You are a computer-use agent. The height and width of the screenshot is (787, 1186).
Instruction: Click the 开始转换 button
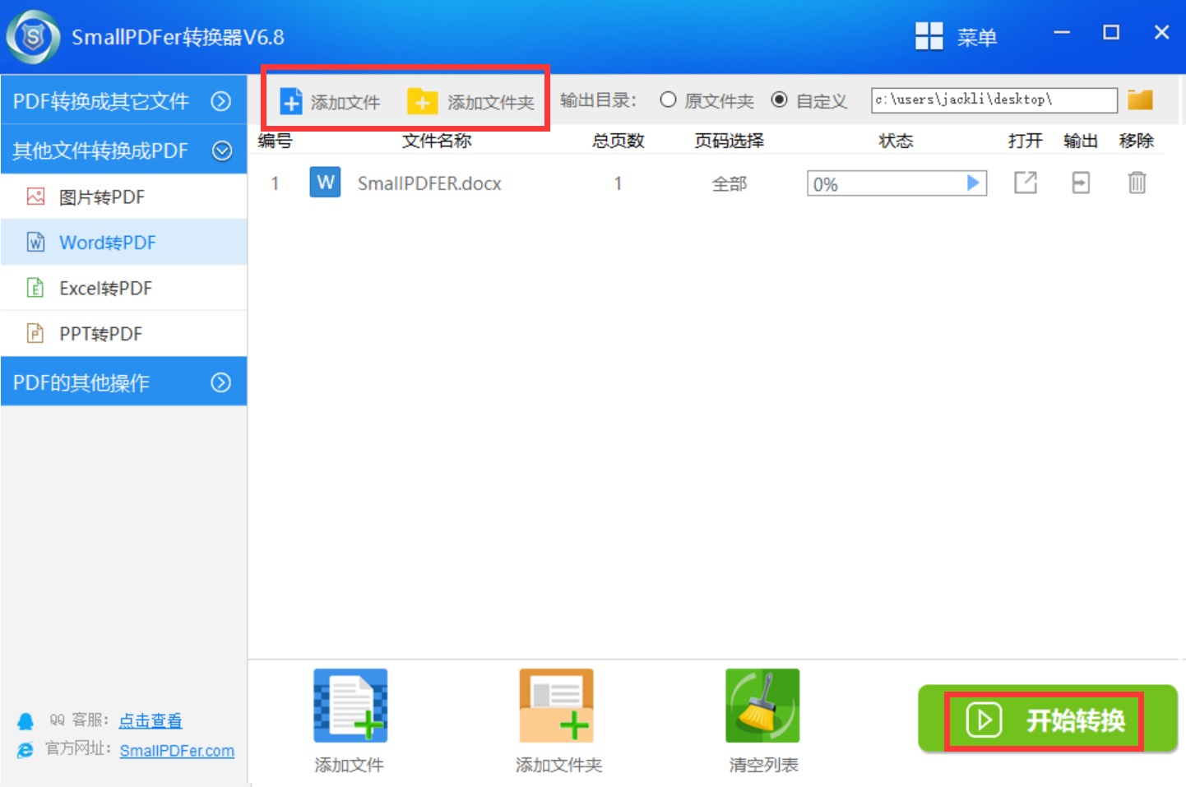pos(1048,720)
